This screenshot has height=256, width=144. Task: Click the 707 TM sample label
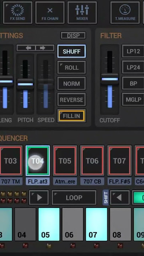coord(11,182)
